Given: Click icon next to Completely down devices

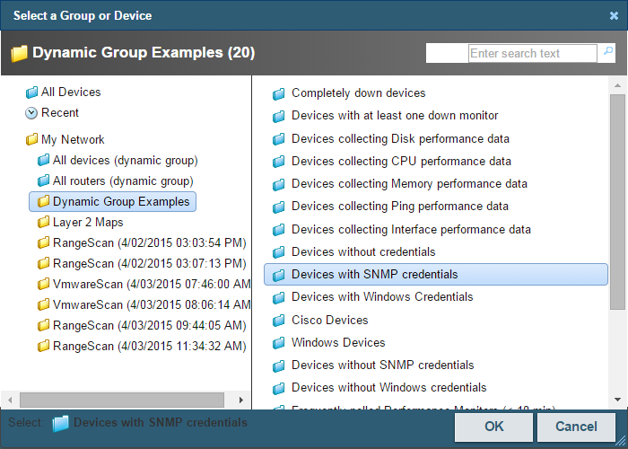Looking at the screenshot, I should [x=278, y=93].
